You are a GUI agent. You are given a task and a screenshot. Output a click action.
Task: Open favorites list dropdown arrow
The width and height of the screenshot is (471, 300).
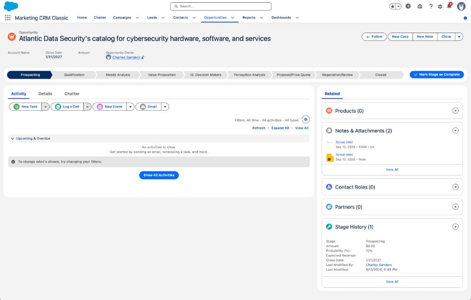pos(399,6)
